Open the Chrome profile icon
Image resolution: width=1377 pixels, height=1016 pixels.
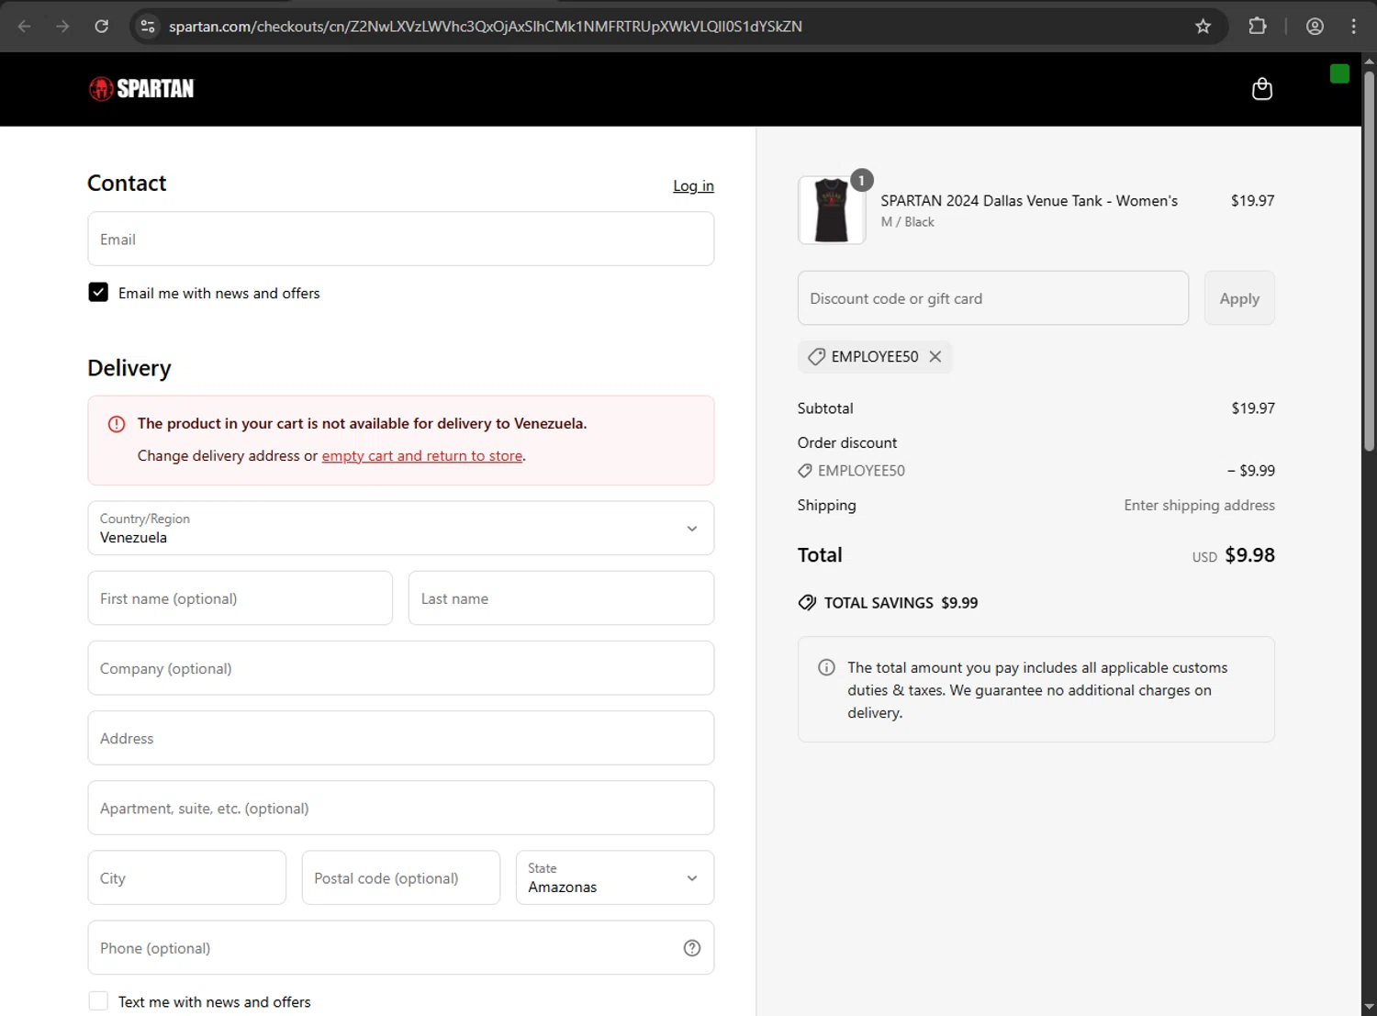click(1315, 27)
